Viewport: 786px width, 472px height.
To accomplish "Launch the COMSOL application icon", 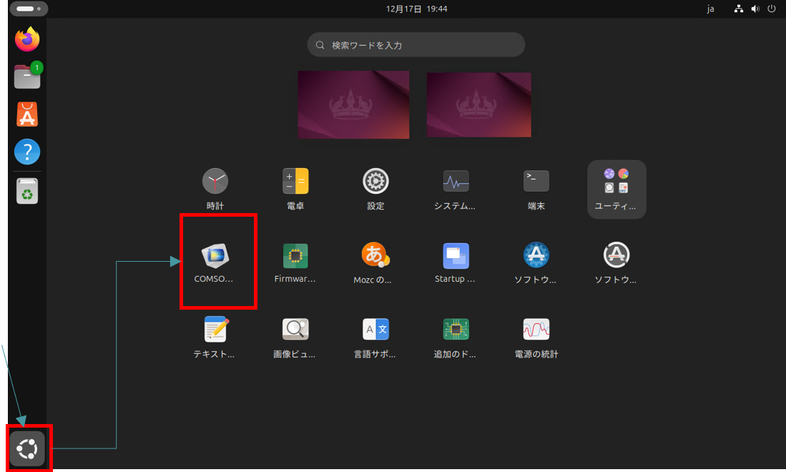I will click(215, 255).
